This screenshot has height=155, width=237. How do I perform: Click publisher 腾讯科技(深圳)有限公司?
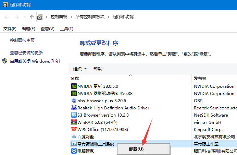click(x=215, y=151)
